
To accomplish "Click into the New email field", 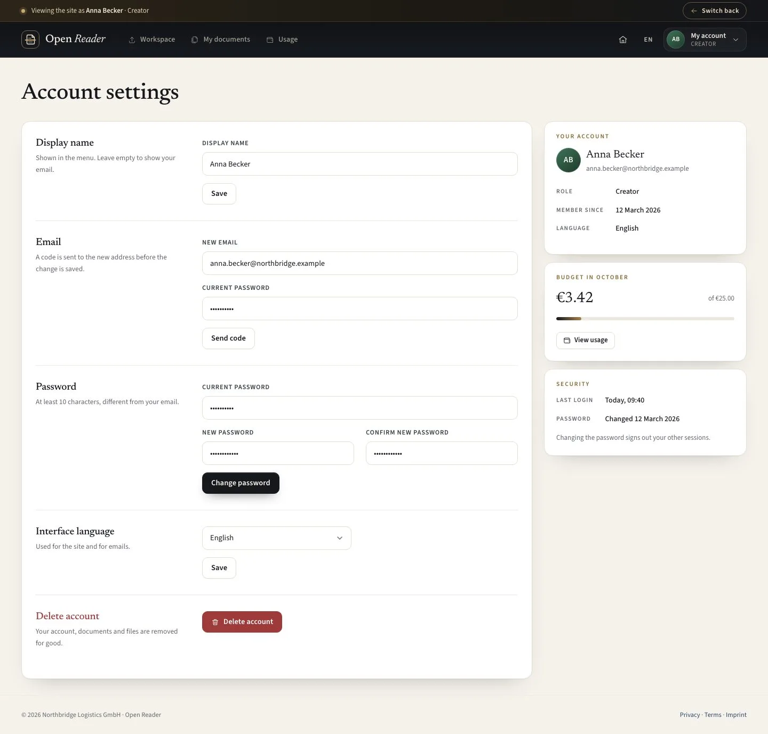I will [359, 263].
